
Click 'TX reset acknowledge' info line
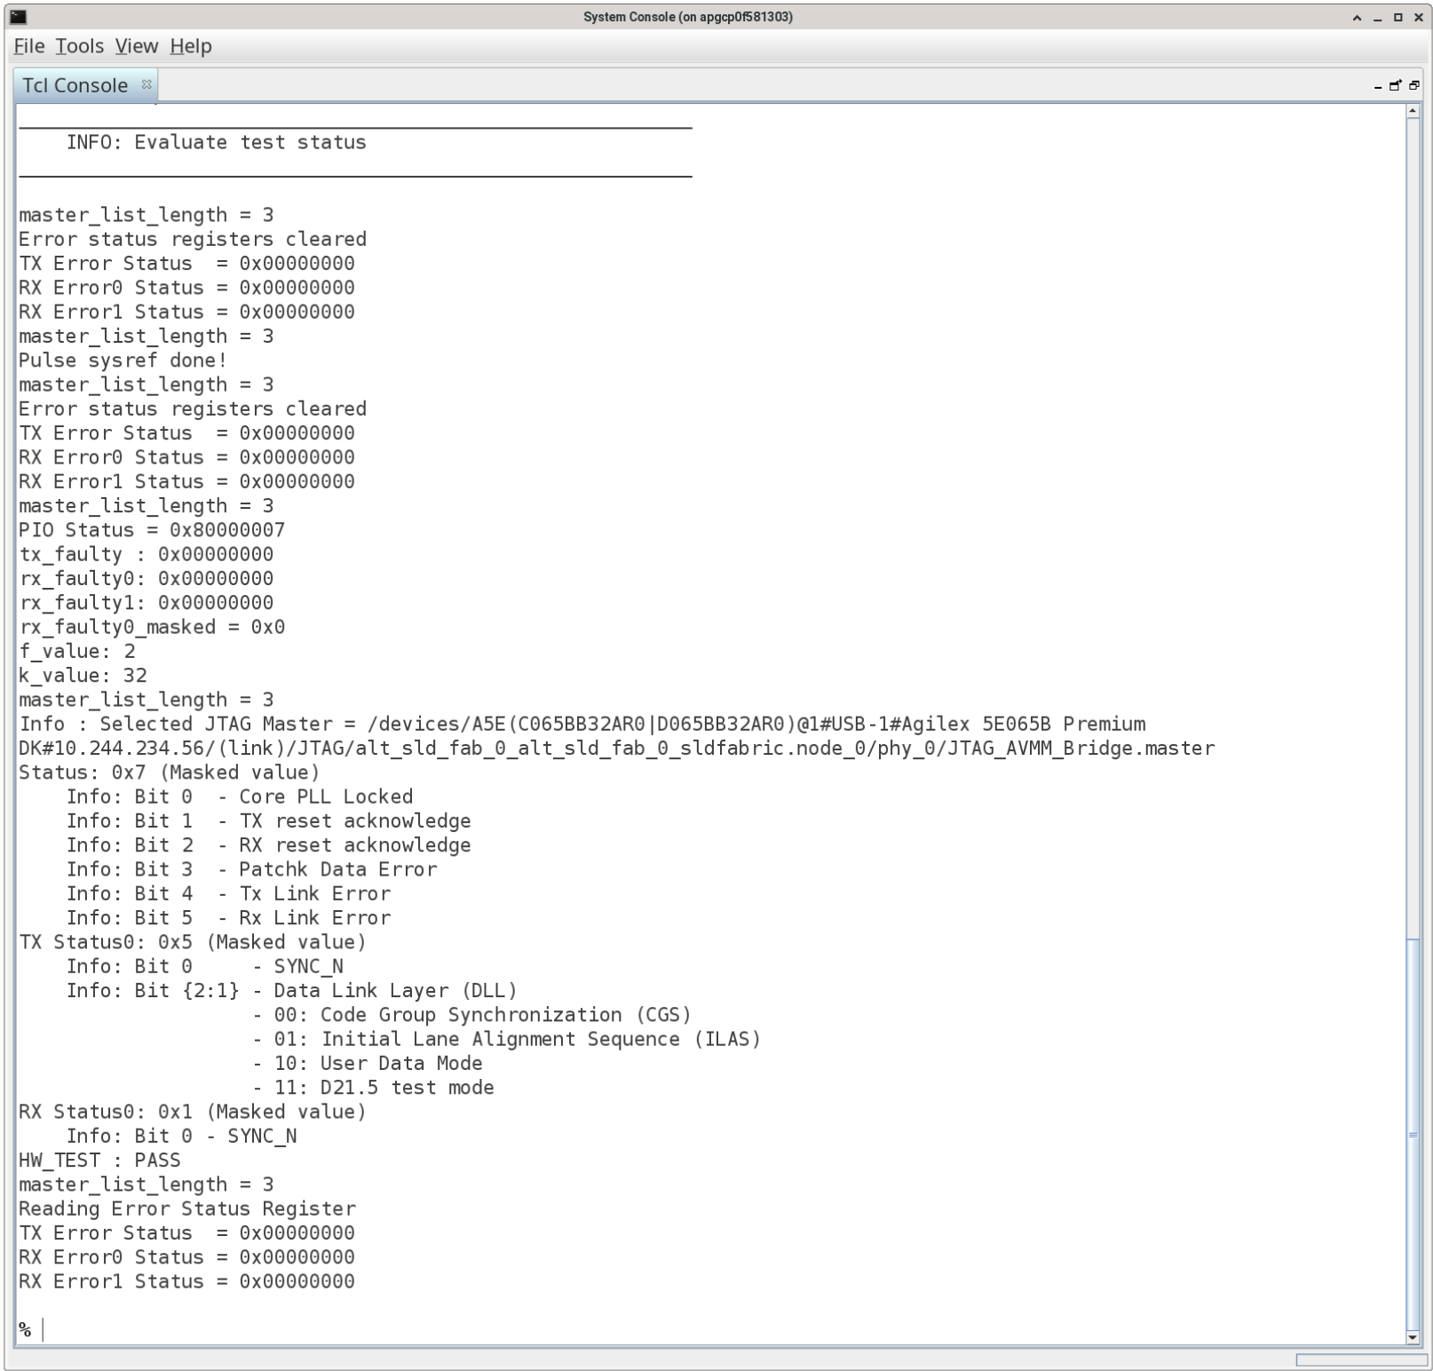[268, 821]
